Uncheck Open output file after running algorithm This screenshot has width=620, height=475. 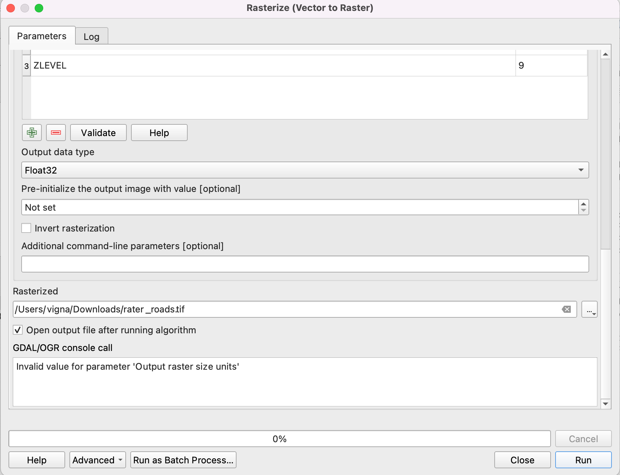[x=18, y=330]
